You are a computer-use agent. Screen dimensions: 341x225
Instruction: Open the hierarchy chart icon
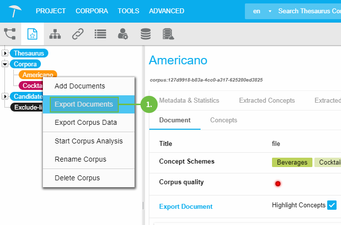[55, 34]
